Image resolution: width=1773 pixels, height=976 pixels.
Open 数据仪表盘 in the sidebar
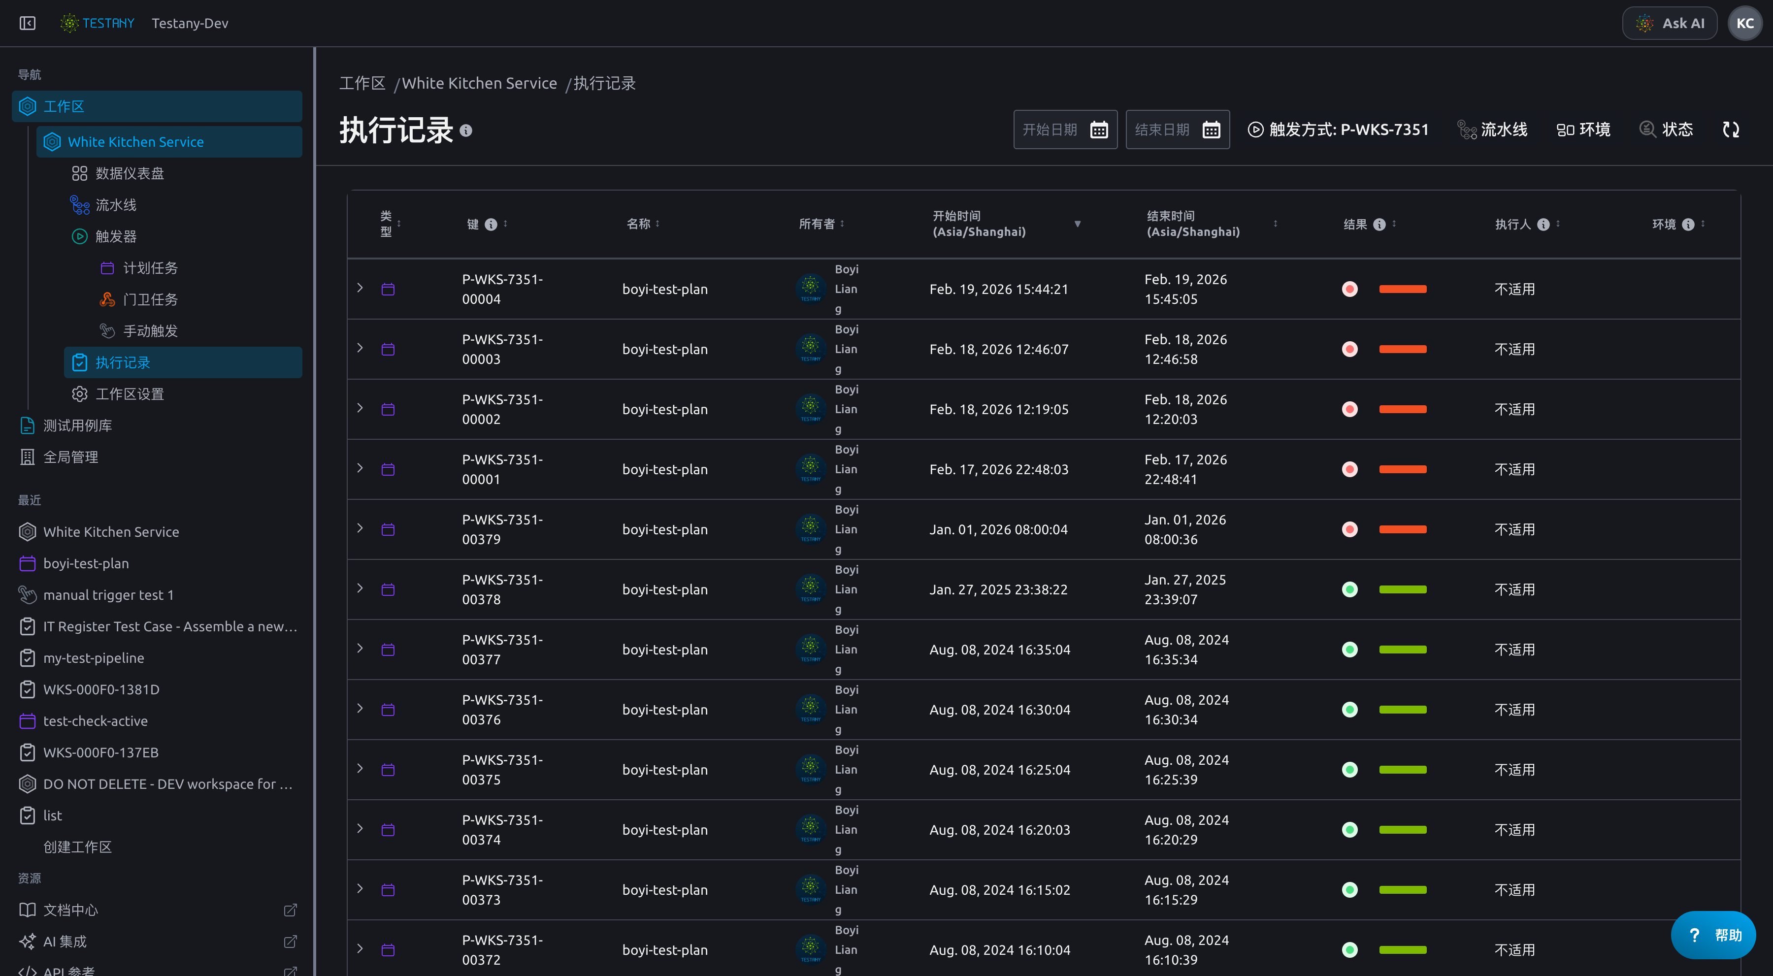click(x=130, y=173)
